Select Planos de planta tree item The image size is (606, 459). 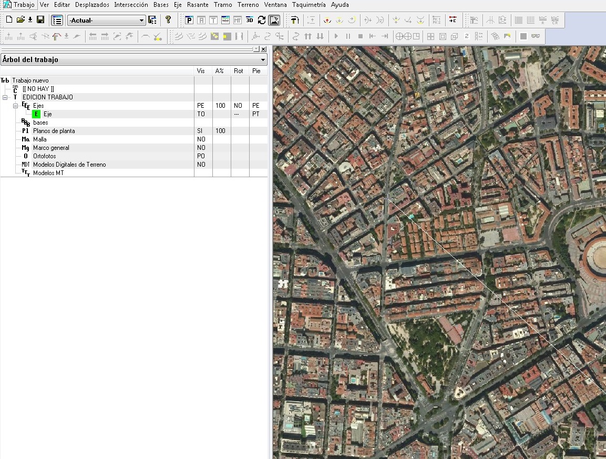[x=54, y=131]
